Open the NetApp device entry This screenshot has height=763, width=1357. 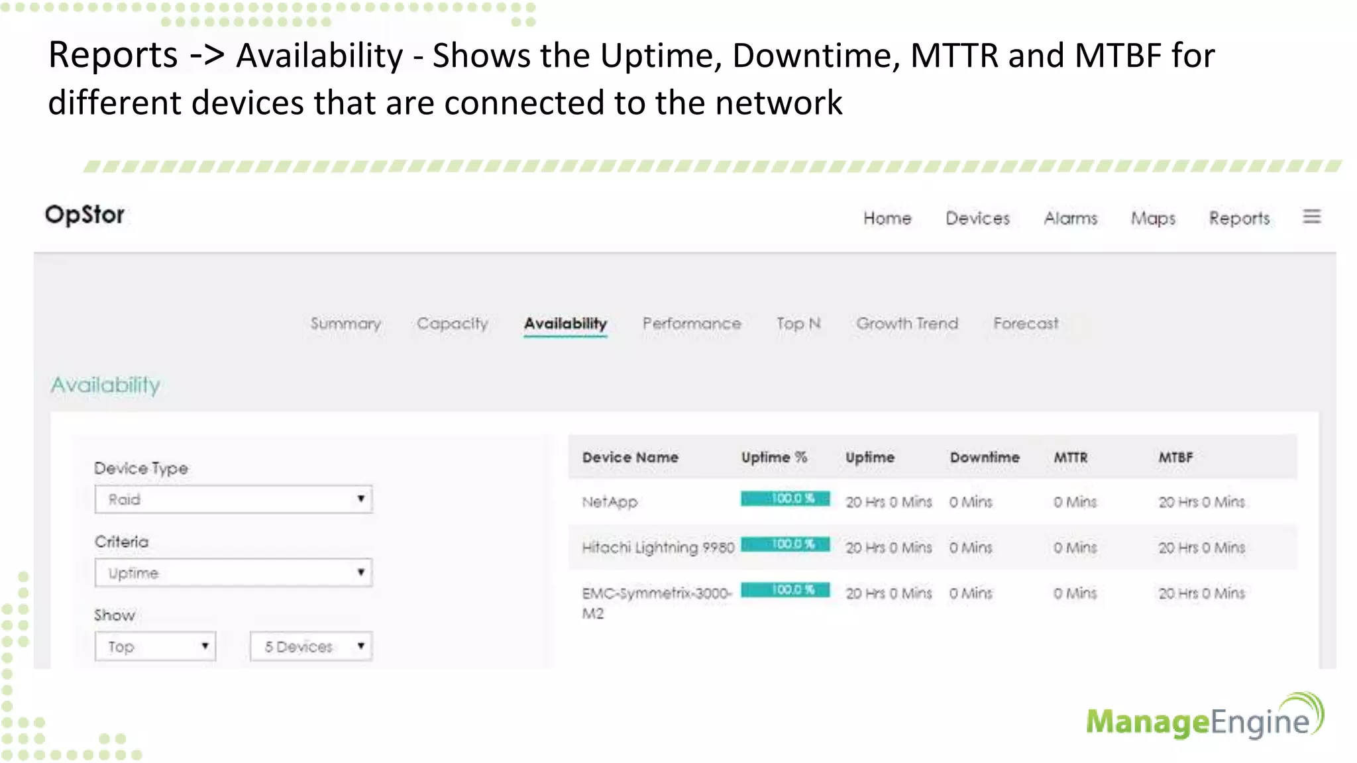tap(610, 502)
